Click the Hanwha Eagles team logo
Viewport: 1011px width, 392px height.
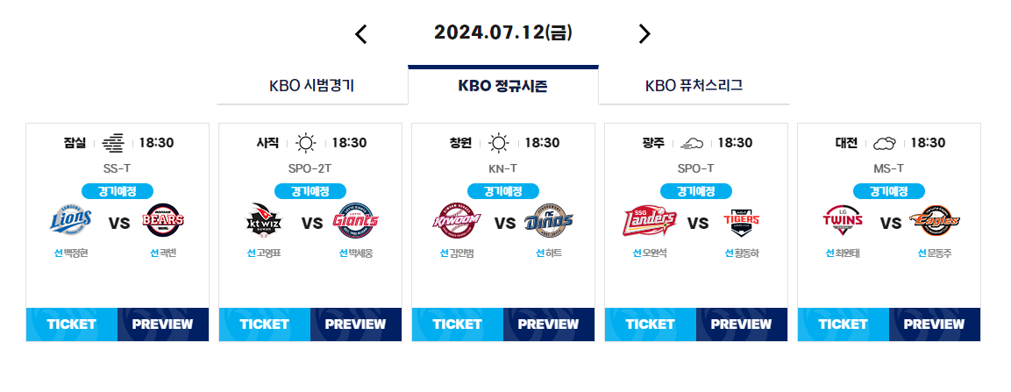click(x=935, y=221)
